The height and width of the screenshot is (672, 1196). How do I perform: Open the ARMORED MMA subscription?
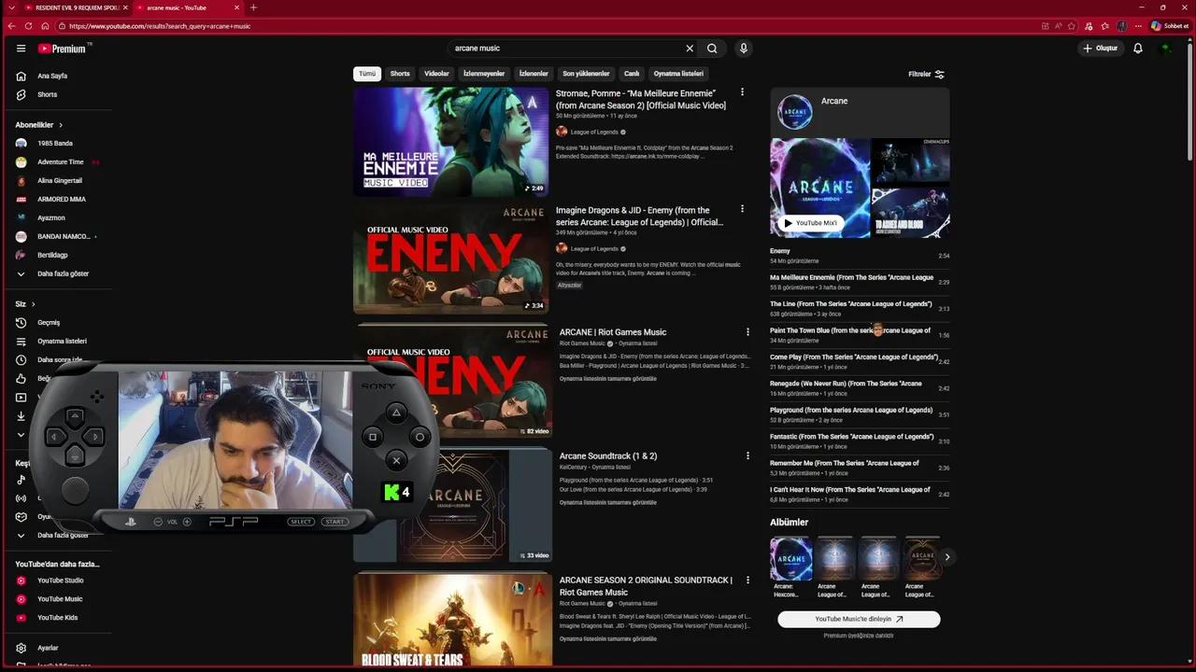62,199
